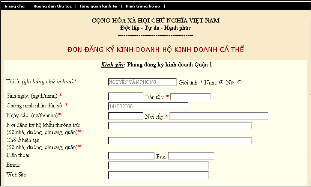The image size is (311, 187).
Task: Focus the Email input field
Action: tap(158, 165)
